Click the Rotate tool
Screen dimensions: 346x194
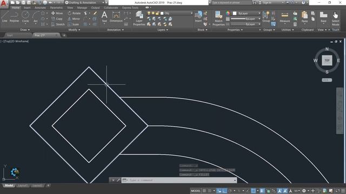point(74,13)
